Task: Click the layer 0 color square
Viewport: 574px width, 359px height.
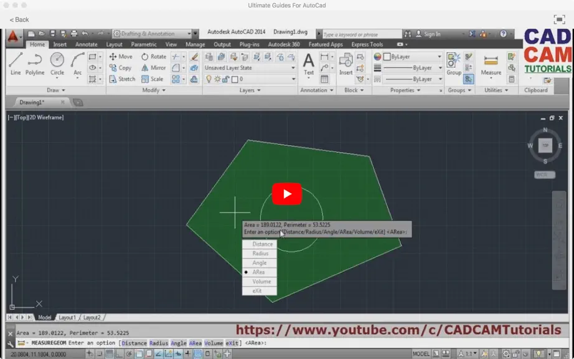Action: click(235, 79)
